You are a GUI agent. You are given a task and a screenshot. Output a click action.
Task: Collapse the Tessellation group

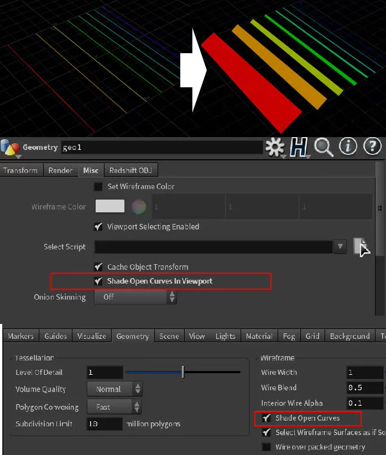(x=11, y=358)
